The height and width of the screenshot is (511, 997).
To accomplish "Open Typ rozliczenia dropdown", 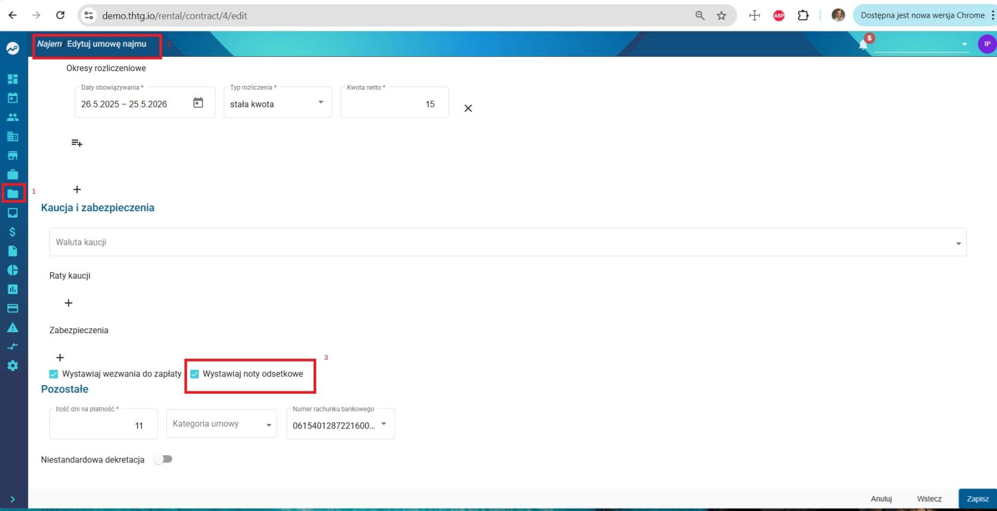I will click(278, 103).
